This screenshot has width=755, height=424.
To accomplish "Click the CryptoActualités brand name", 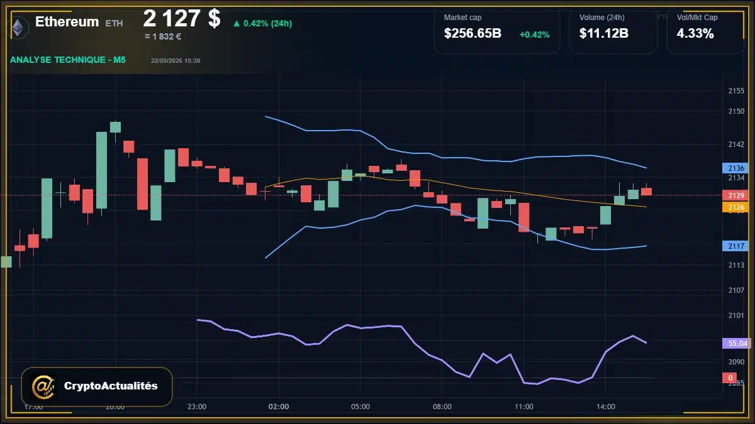I will pos(111,386).
